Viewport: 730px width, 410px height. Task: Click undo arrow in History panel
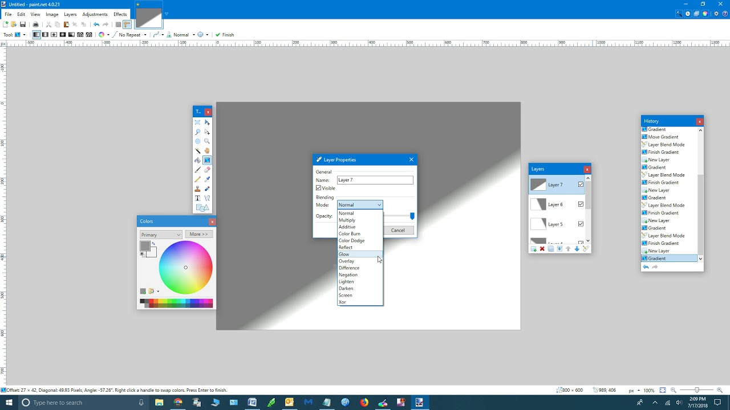tap(646, 266)
